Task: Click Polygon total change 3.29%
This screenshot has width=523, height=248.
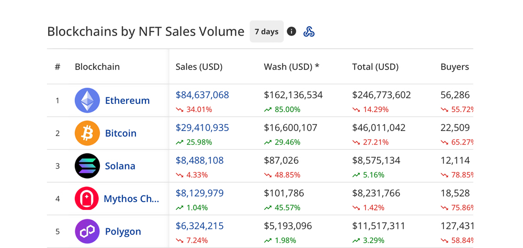Action: [x=373, y=240]
